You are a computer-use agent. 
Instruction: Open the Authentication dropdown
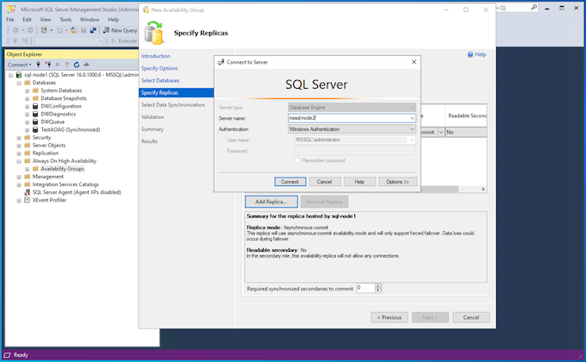click(352, 129)
